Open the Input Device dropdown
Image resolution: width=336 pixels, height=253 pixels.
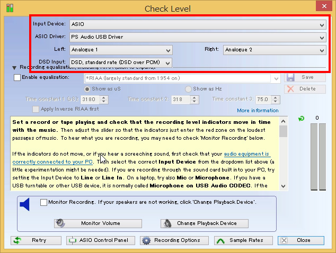click(x=197, y=24)
